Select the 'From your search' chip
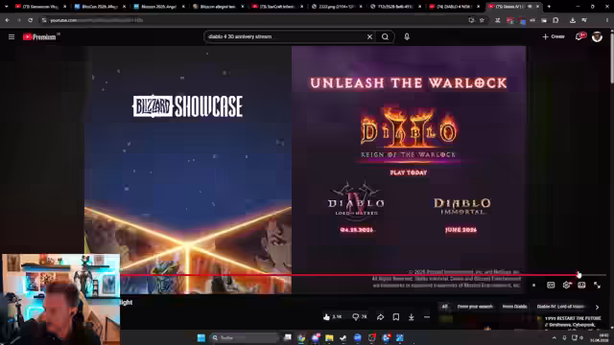The image size is (614, 345). [x=475, y=307]
